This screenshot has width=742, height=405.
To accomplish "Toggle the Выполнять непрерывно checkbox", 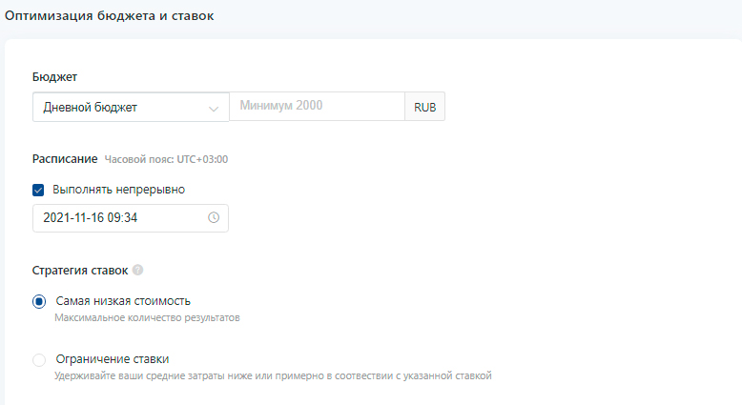I will [39, 190].
